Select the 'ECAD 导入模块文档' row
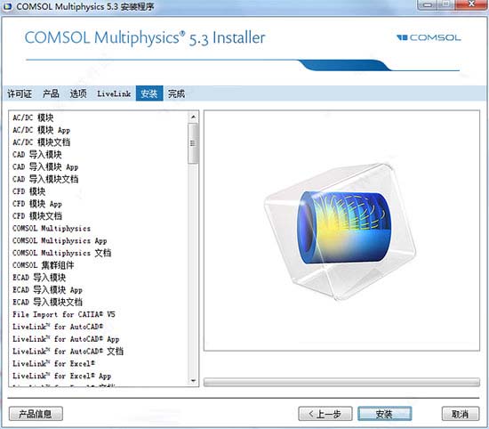 [x=99, y=303]
